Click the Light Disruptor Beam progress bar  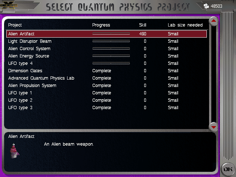(111, 41)
